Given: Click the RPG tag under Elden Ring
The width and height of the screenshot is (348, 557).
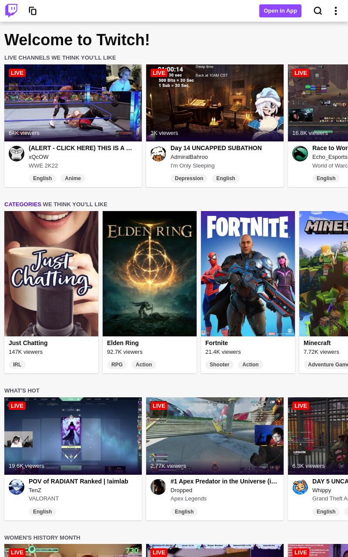Looking at the screenshot, I should [x=117, y=365].
